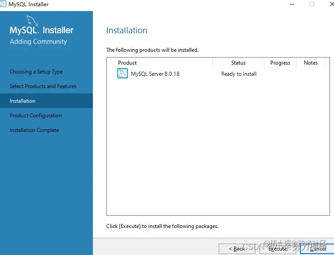Select the Installation step in sidebar
The image size is (334, 255).
pos(46,100)
